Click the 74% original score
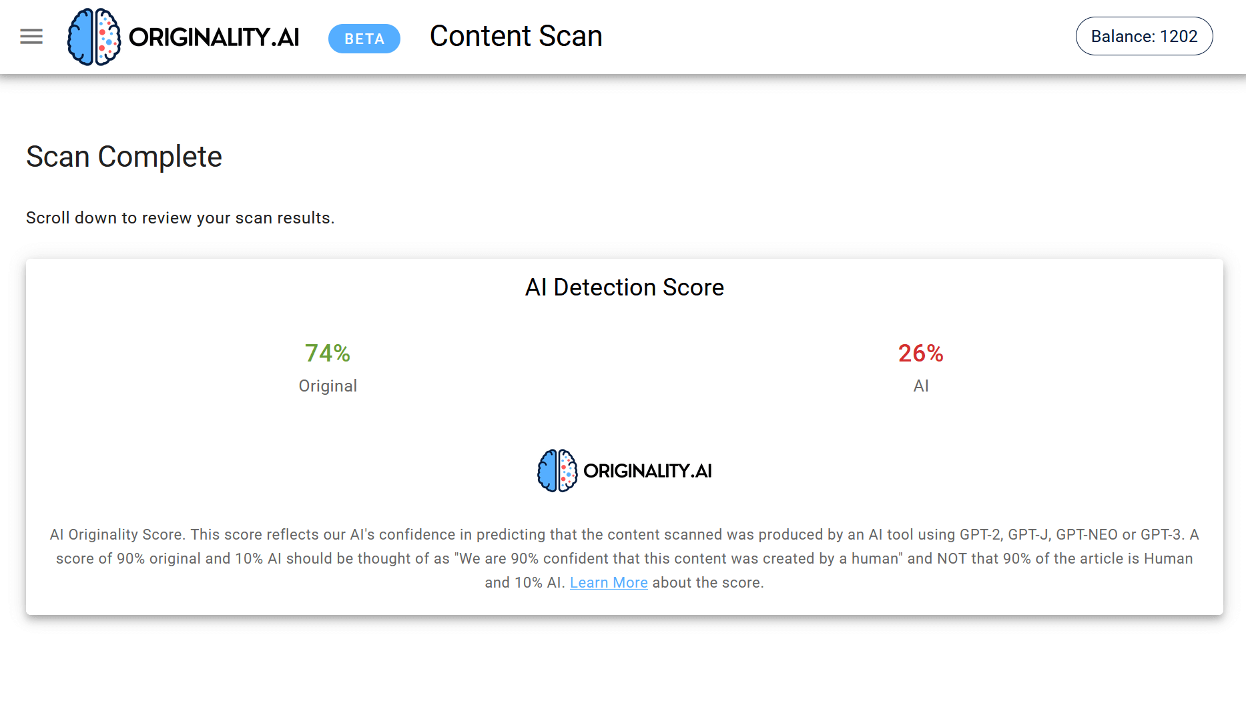The image size is (1246, 705). pos(327,353)
